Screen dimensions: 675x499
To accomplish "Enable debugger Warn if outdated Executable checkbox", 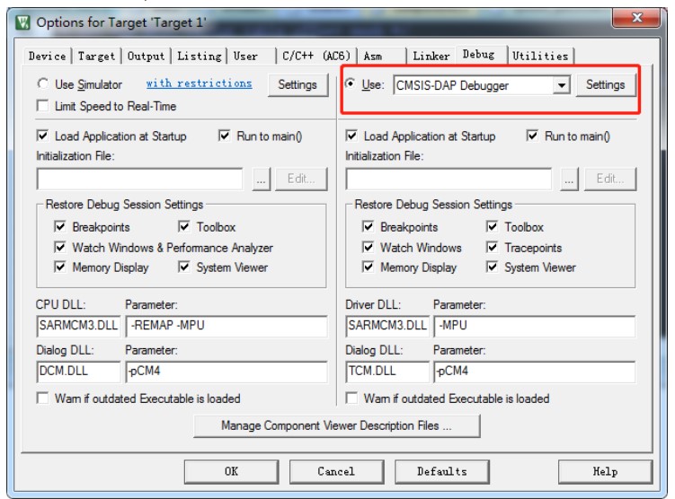I will [351, 398].
